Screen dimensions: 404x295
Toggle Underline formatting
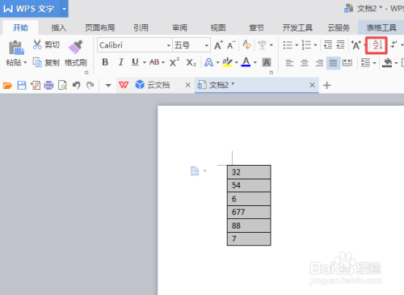[135, 62]
